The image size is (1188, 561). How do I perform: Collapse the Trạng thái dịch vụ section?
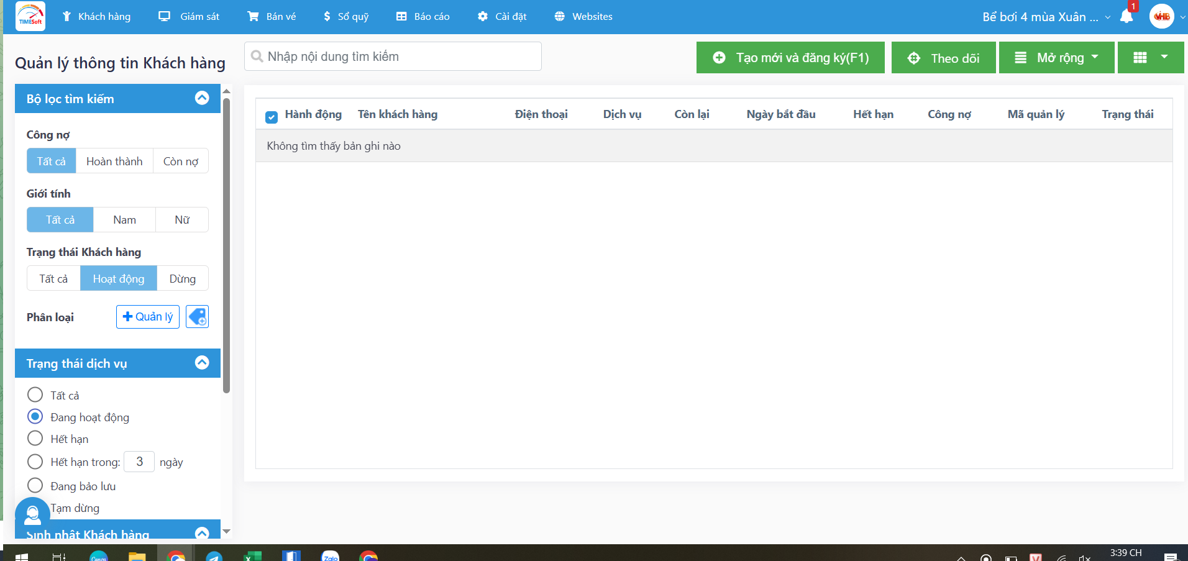click(202, 363)
